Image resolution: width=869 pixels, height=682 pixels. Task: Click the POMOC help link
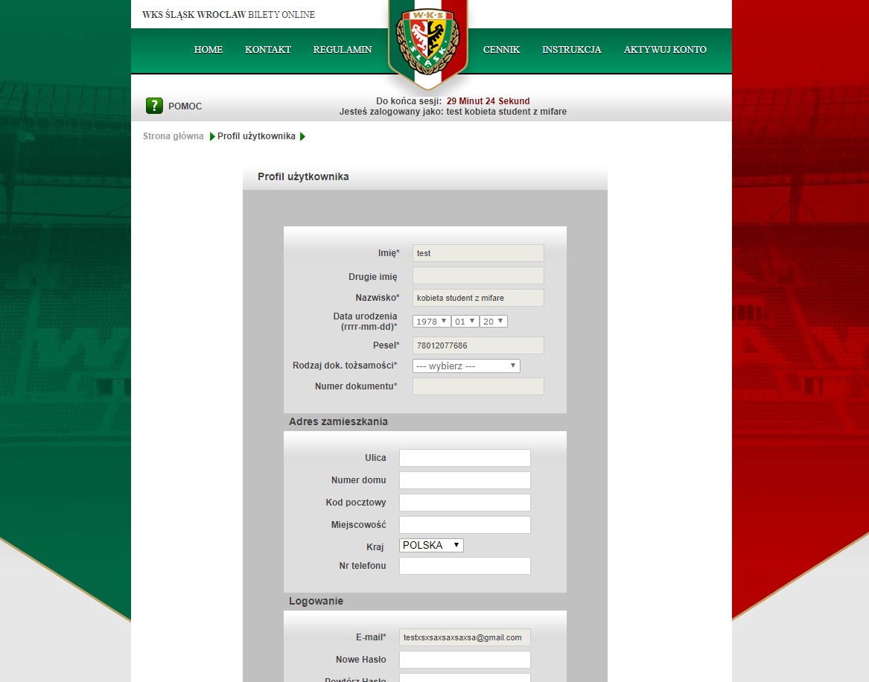(185, 106)
